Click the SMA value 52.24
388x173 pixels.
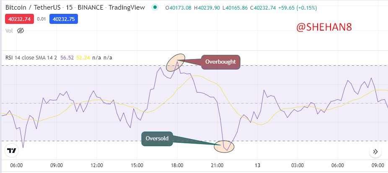pos(83,58)
